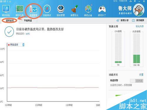Click the 优化内存 link
Screen dimensions: 147x110
tap(140, 26)
